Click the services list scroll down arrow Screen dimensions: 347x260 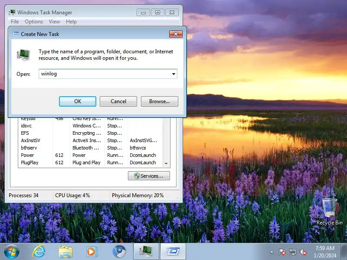click(166, 163)
